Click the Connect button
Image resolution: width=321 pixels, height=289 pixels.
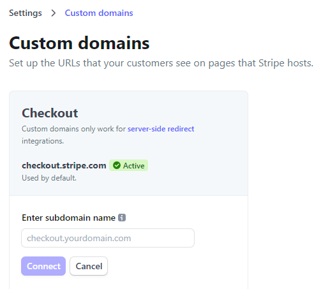(43, 266)
